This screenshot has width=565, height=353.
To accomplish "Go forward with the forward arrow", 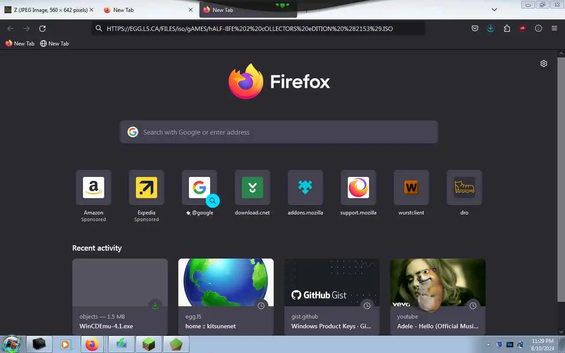I will (x=26, y=29).
